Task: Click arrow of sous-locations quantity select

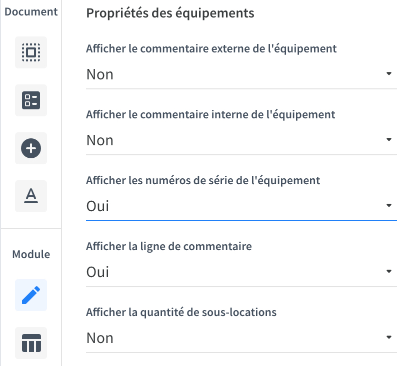Action: 388,338
